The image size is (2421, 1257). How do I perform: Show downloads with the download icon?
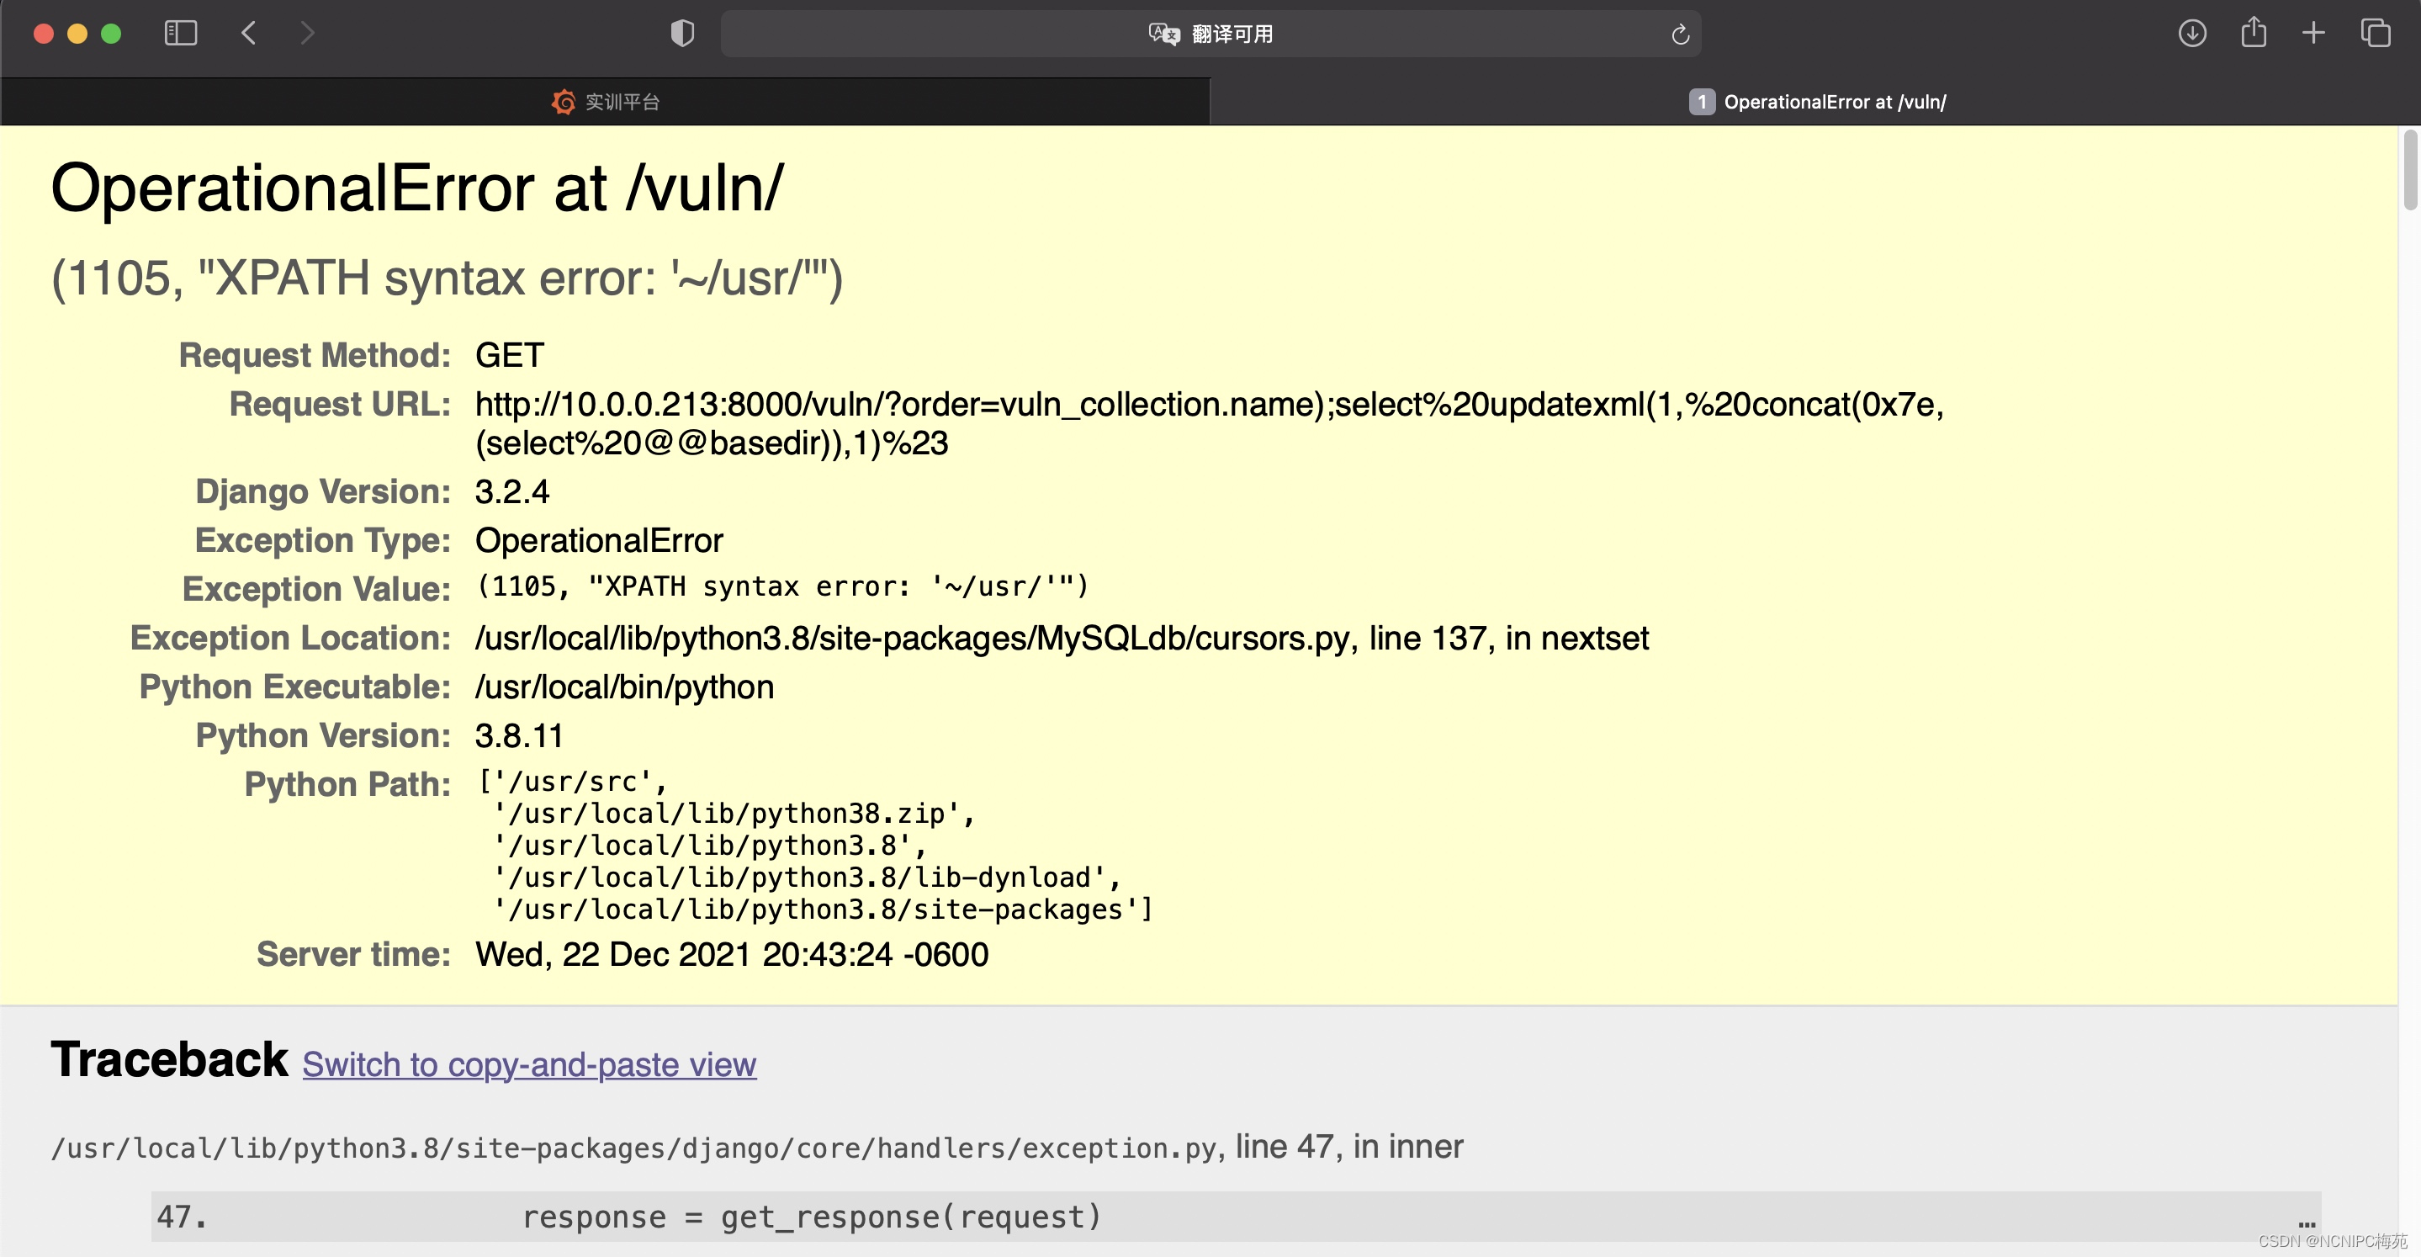pos(2191,34)
